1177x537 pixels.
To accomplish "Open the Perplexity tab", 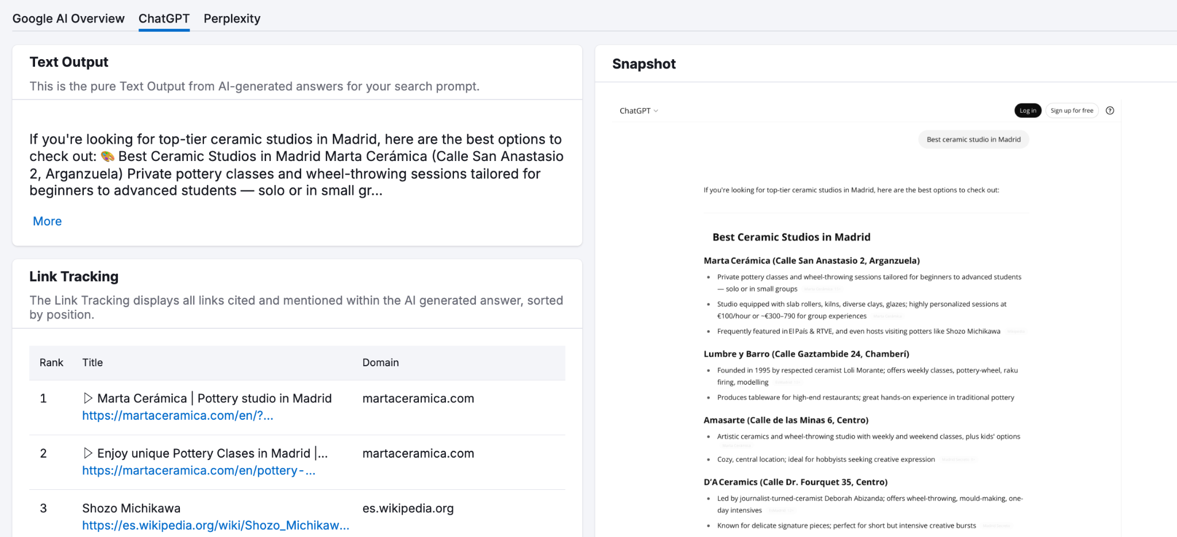I will [x=232, y=18].
